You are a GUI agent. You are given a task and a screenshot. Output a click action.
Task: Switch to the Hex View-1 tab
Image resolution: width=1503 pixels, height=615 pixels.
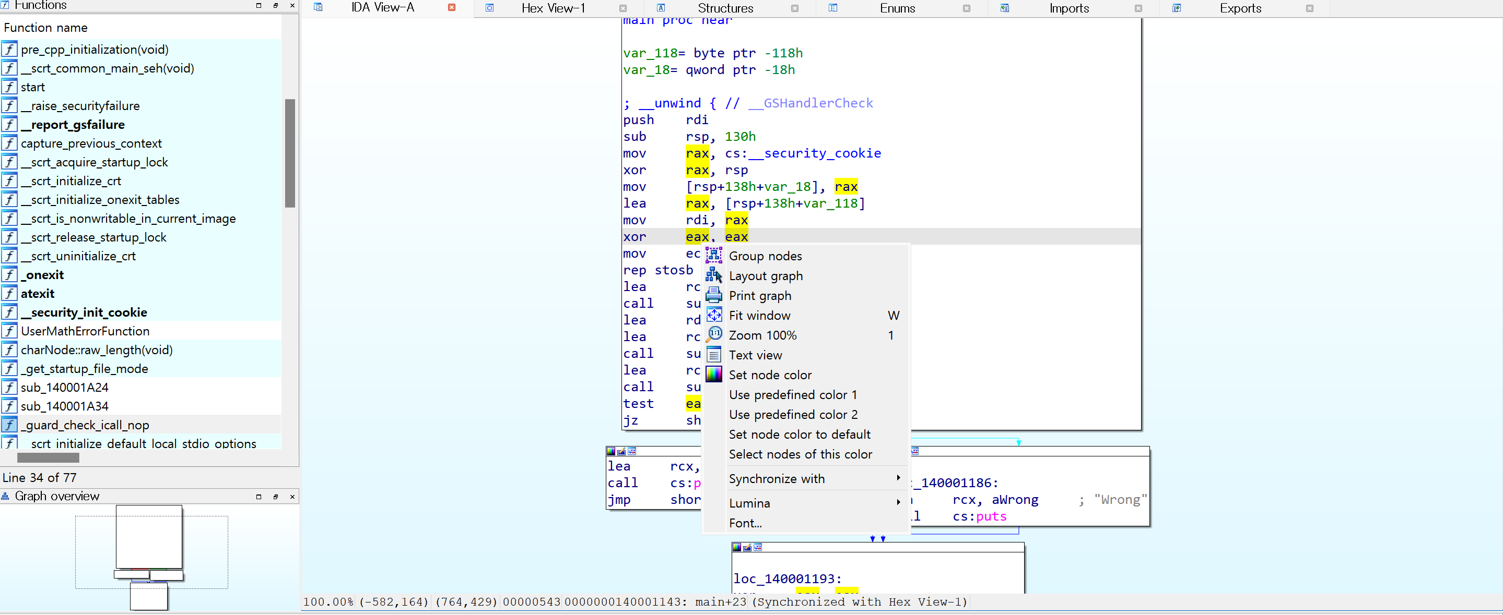click(553, 8)
